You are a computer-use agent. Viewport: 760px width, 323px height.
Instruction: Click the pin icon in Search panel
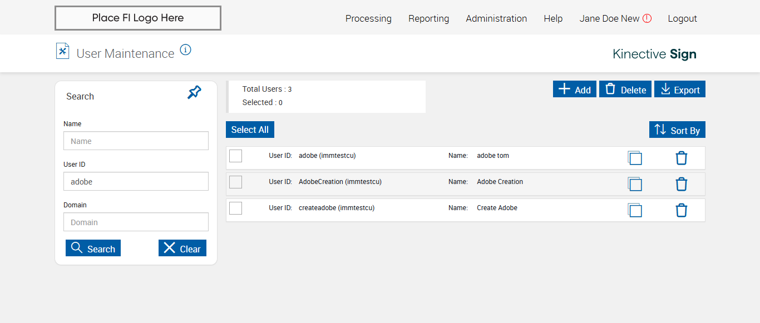(x=194, y=93)
